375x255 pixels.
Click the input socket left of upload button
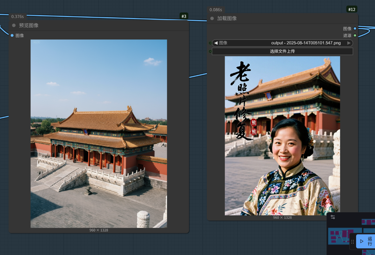tap(210, 51)
